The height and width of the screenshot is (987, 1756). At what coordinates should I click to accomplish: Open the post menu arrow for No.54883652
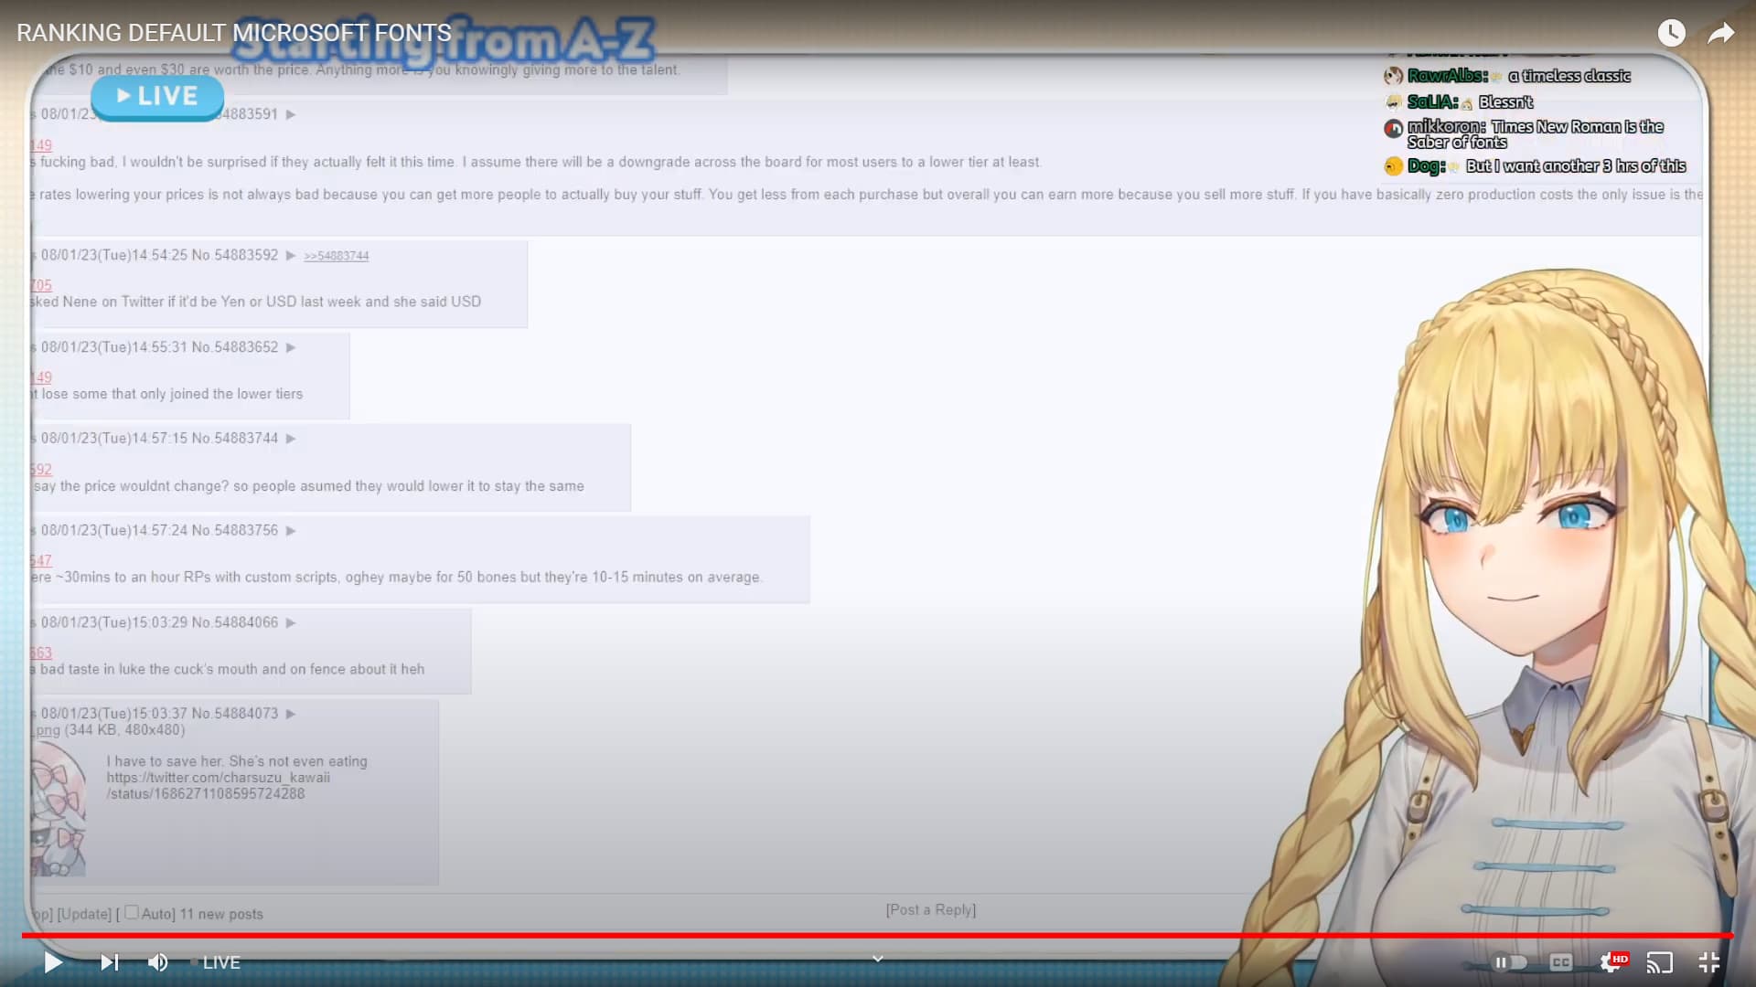point(291,347)
